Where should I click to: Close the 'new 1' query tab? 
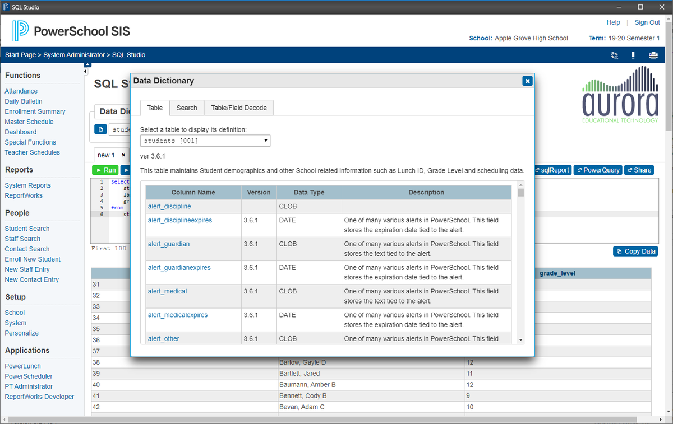(x=123, y=155)
